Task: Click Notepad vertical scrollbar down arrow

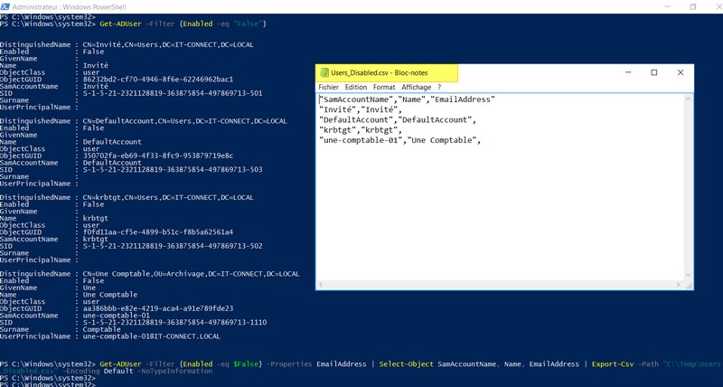Action: (689, 276)
